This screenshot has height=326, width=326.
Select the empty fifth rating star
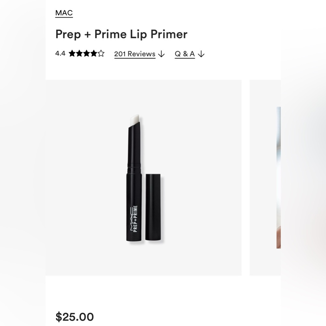pyautogui.click(x=101, y=54)
